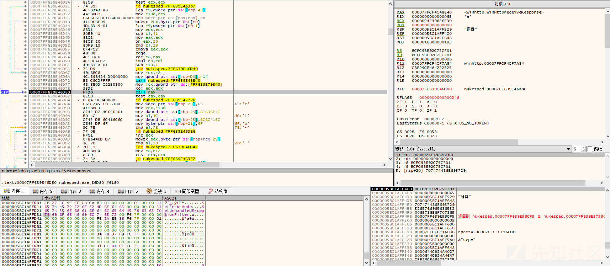610x266 pixels.
Task: Select the RDX register value in red
Action: coord(432,25)
